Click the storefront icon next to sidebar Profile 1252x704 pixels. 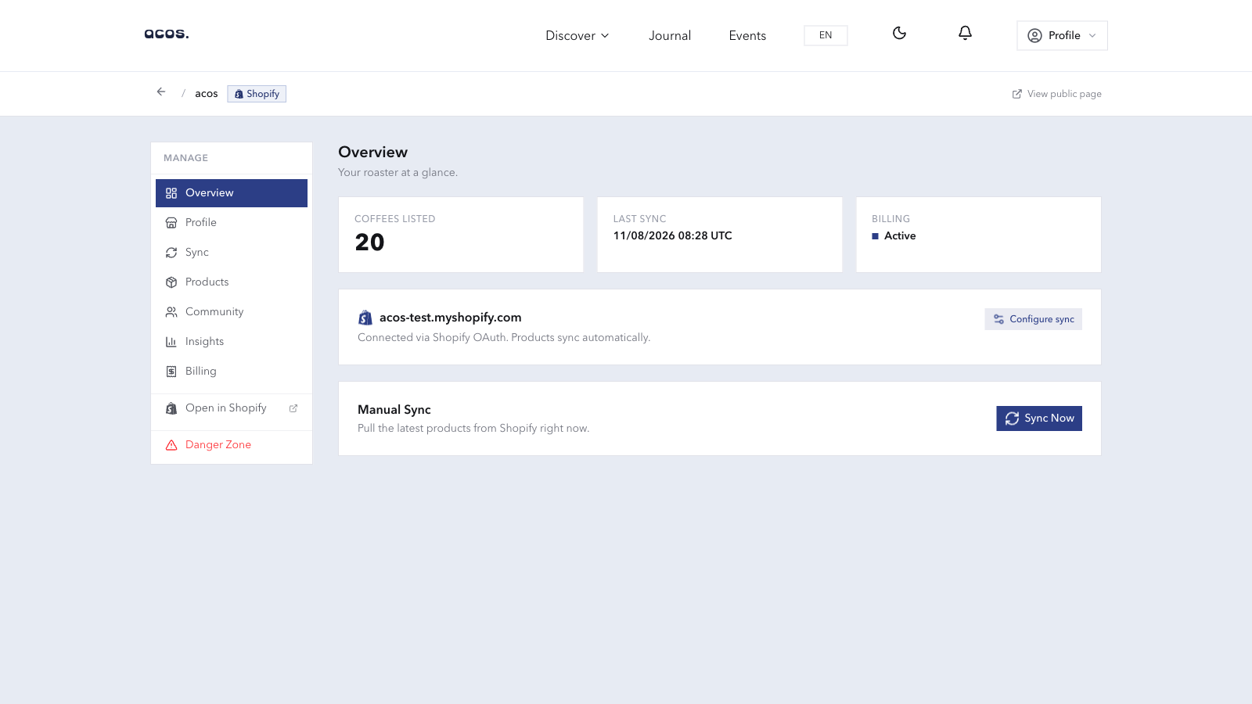click(171, 223)
